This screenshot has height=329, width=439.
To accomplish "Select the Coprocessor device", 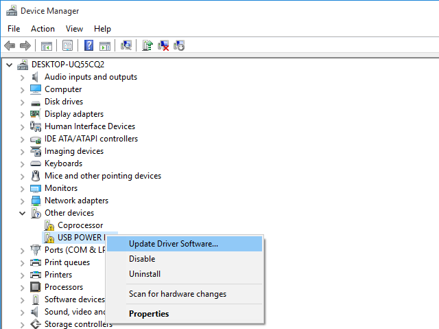I will [x=80, y=225].
